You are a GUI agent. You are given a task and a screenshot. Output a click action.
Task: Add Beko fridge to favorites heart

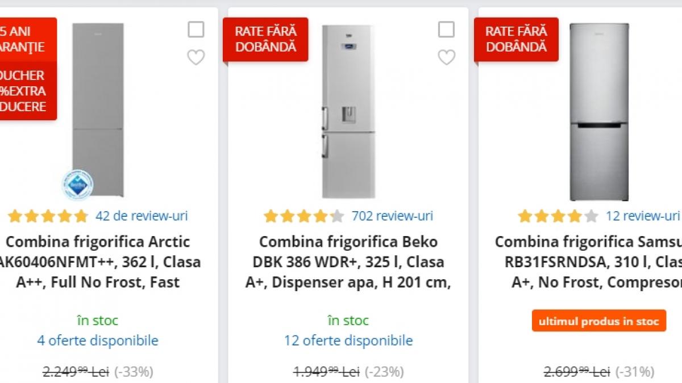(x=446, y=57)
